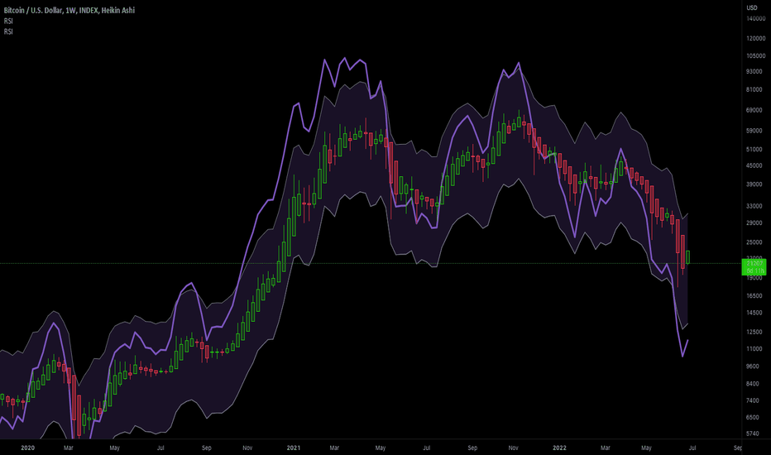Screen dimensions: 771x455
Task: Click the 29000 price axis label
Action: tap(754, 223)
